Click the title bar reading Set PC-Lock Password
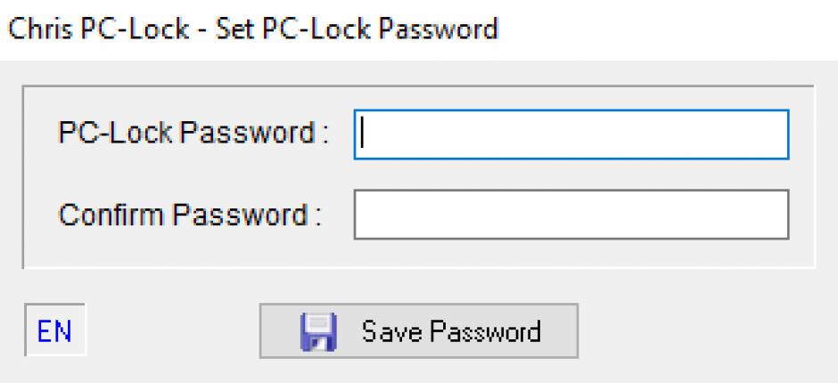Image resolution: width=838 pixels, height=383 pixels. pyautogui.click(x=253, y=29)
